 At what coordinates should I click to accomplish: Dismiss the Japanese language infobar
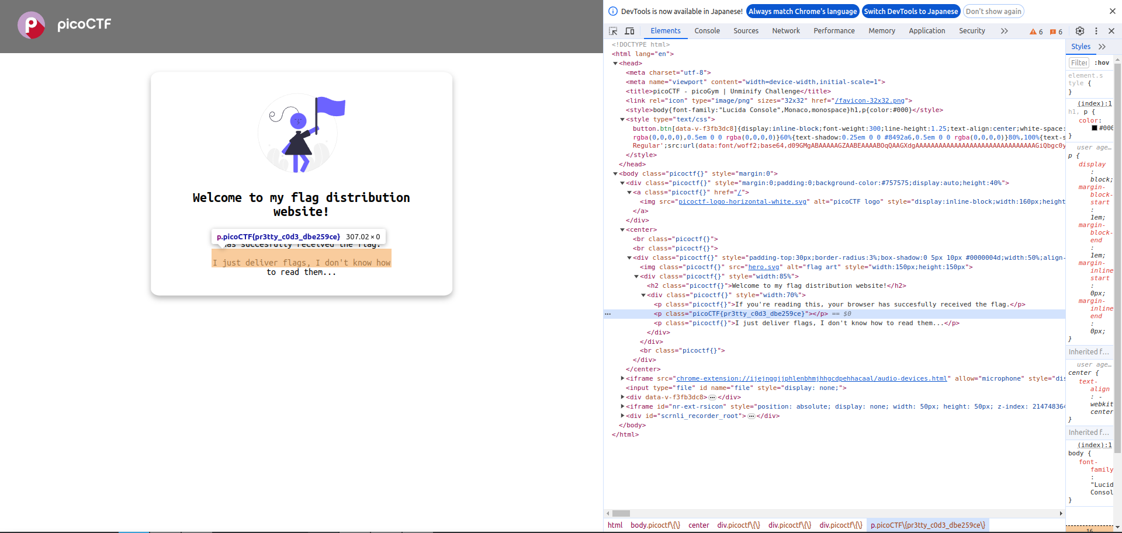pyautogui.click(x=1112, y=11)
